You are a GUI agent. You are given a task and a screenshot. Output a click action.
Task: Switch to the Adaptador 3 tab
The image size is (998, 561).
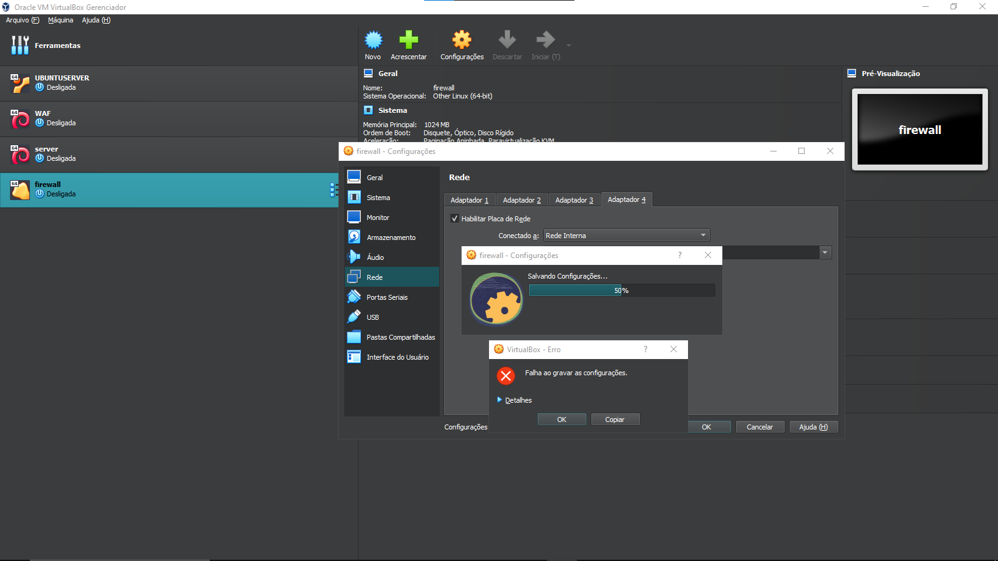574,200
